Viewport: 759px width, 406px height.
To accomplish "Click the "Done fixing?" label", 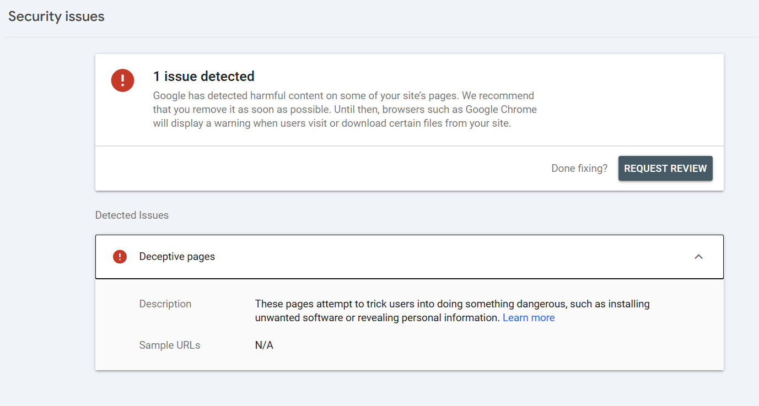I will [579, 168].
